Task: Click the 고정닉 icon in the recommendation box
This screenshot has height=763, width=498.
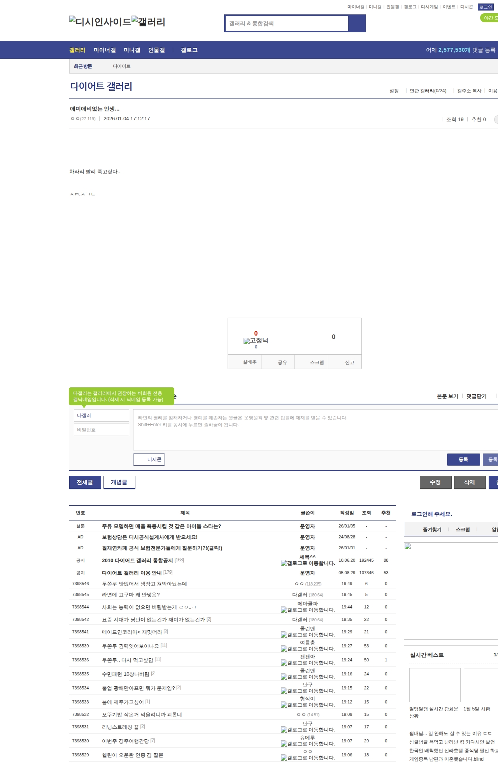Action: (x=256, y=341)
